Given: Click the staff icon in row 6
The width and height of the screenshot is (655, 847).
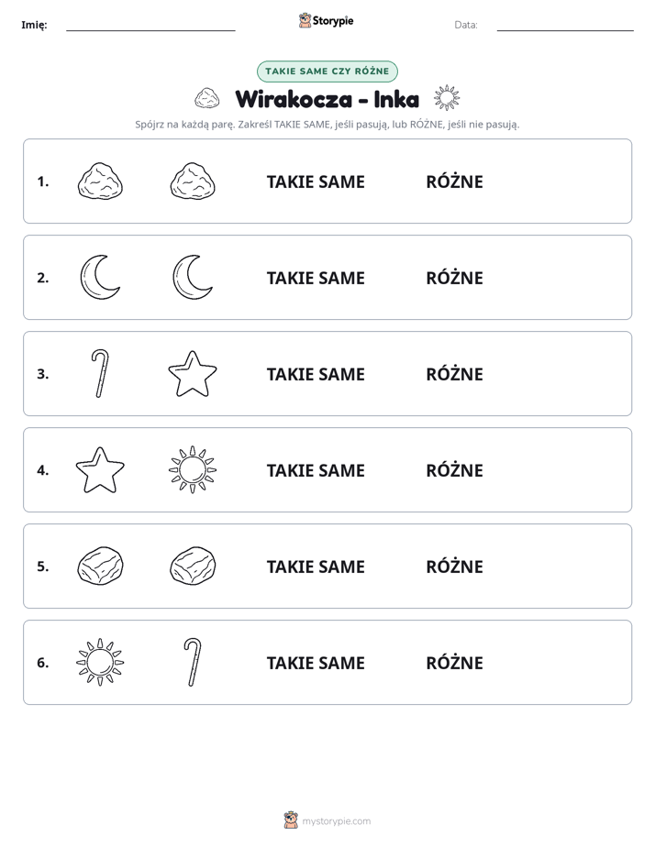Looking at the screenshot, I should (x=193, y=662).
